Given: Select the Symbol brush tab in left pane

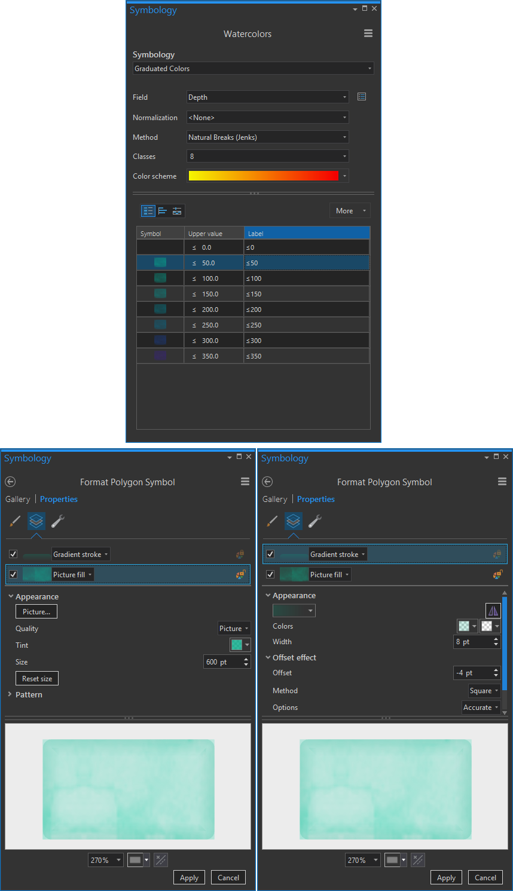Looking at the screenshot, I should [x=15, y=521].
